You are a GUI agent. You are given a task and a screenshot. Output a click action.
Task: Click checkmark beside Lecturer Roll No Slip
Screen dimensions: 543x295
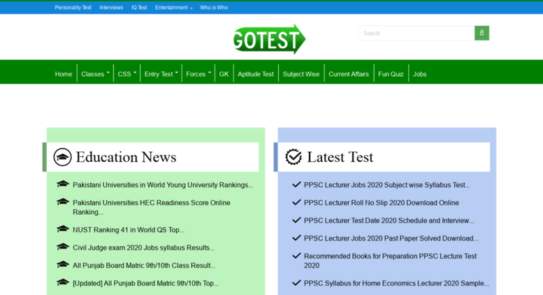pyautogui.click(x=296, y=202)
